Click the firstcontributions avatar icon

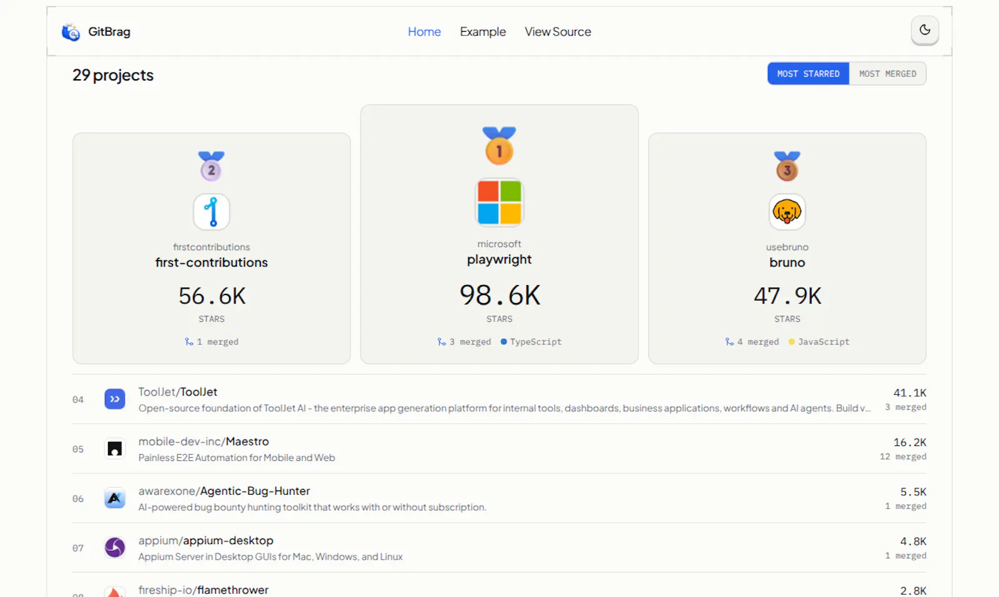coord(211,211)
